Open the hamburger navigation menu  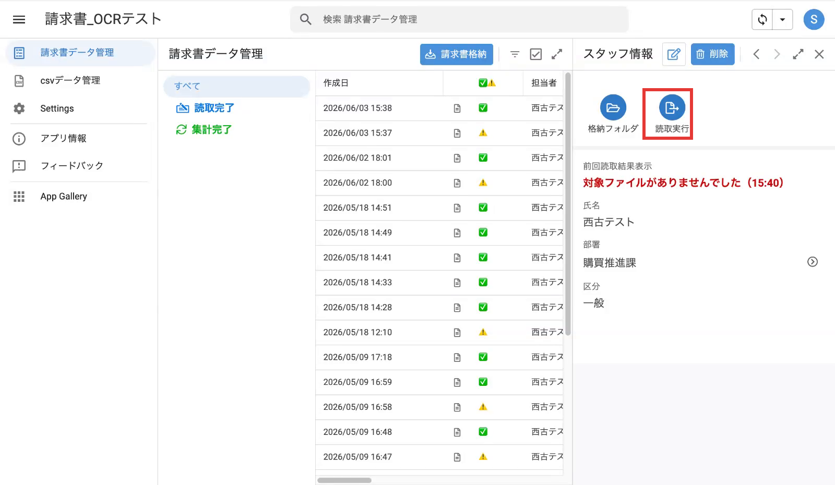19,19
